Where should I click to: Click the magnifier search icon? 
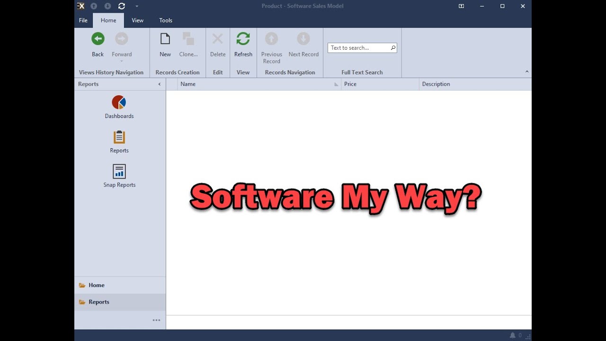pyautogui.click(x=393, y=48)
